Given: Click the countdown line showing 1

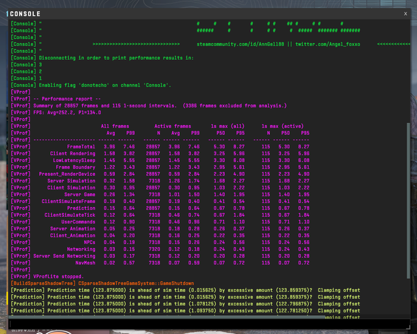Looking at the screenshot, I should 40,78.
